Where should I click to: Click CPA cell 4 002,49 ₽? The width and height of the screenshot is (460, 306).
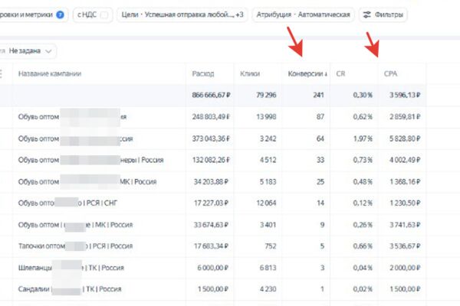(405, 160)
